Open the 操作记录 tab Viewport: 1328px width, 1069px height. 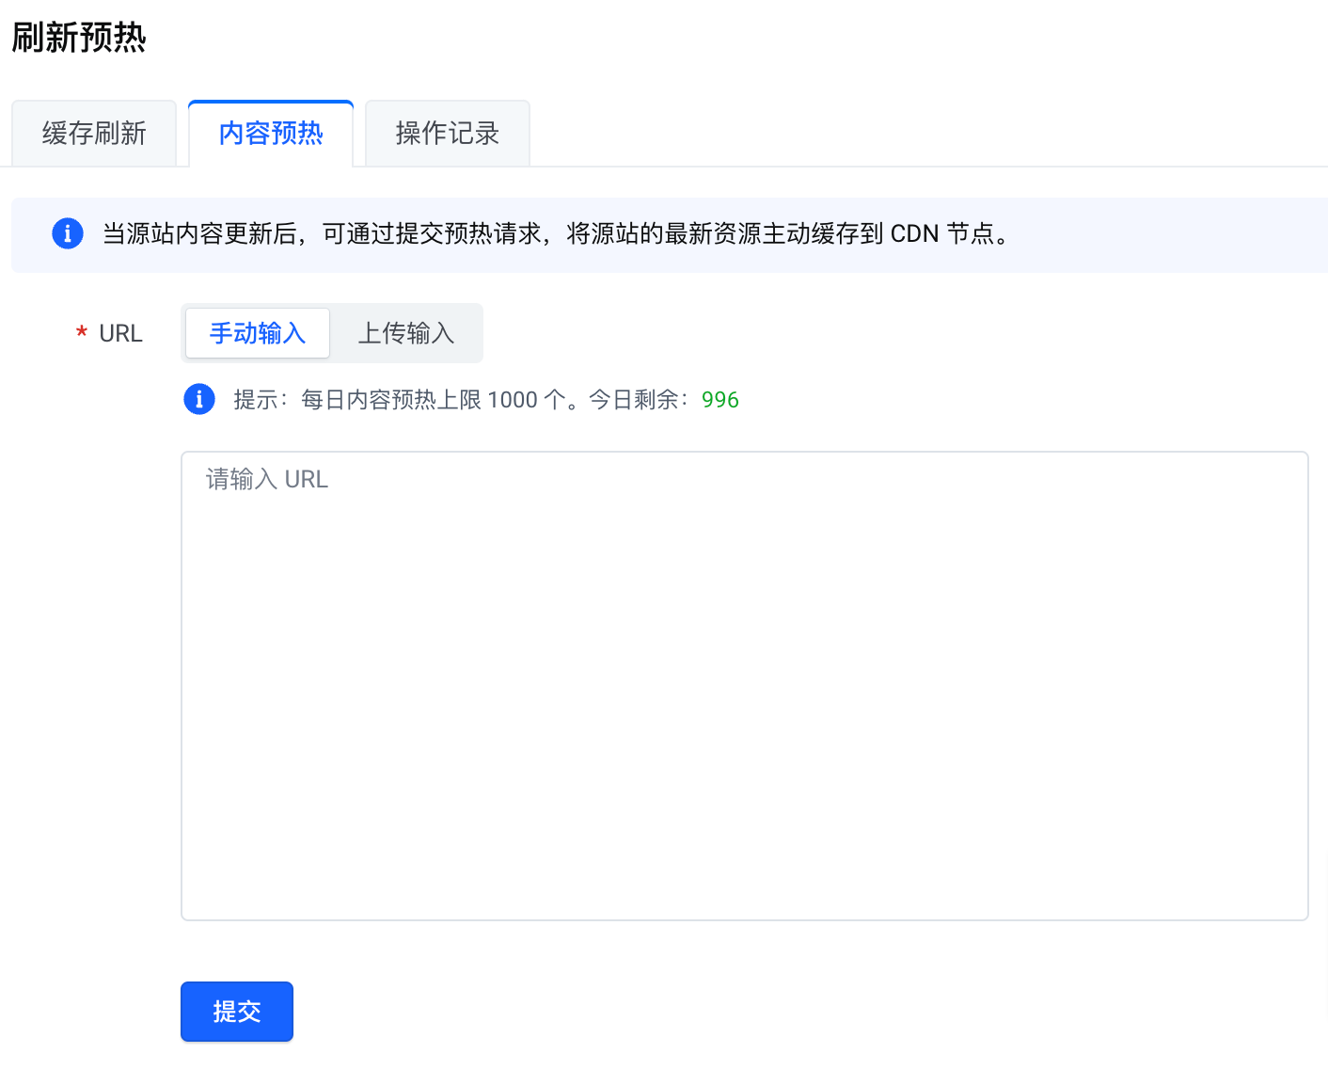[448, 134]
